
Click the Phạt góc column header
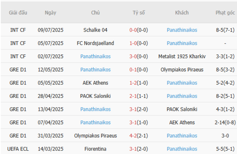(x=225, y=13)
